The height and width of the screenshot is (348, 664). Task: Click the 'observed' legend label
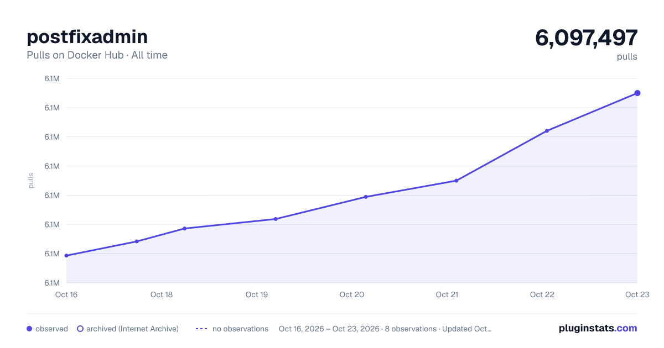point(51,329)
